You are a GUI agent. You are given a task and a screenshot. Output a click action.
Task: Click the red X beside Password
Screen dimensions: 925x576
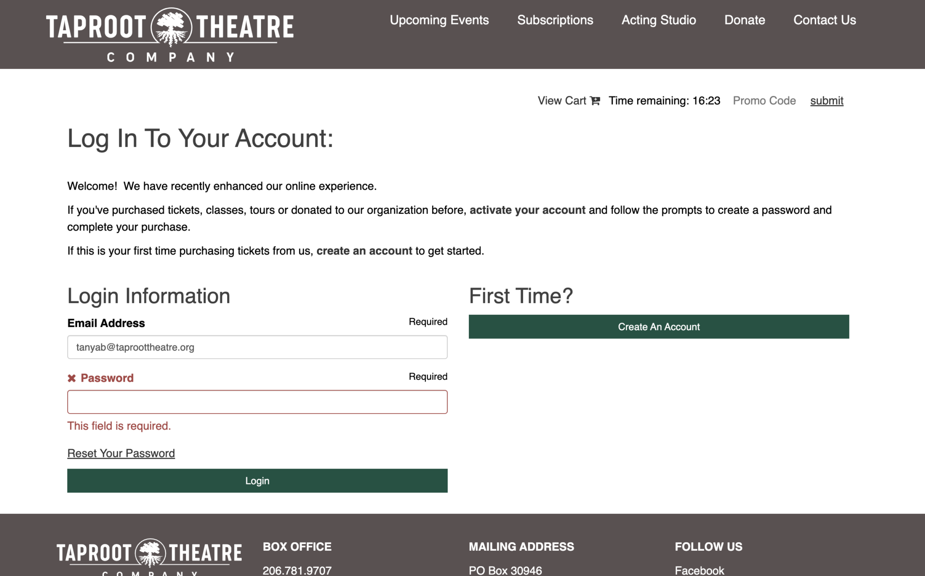click(71, 378)
